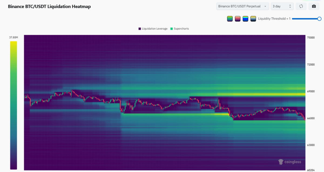
Task: Click the 69000 price axis label
Action: click(311, 92)
